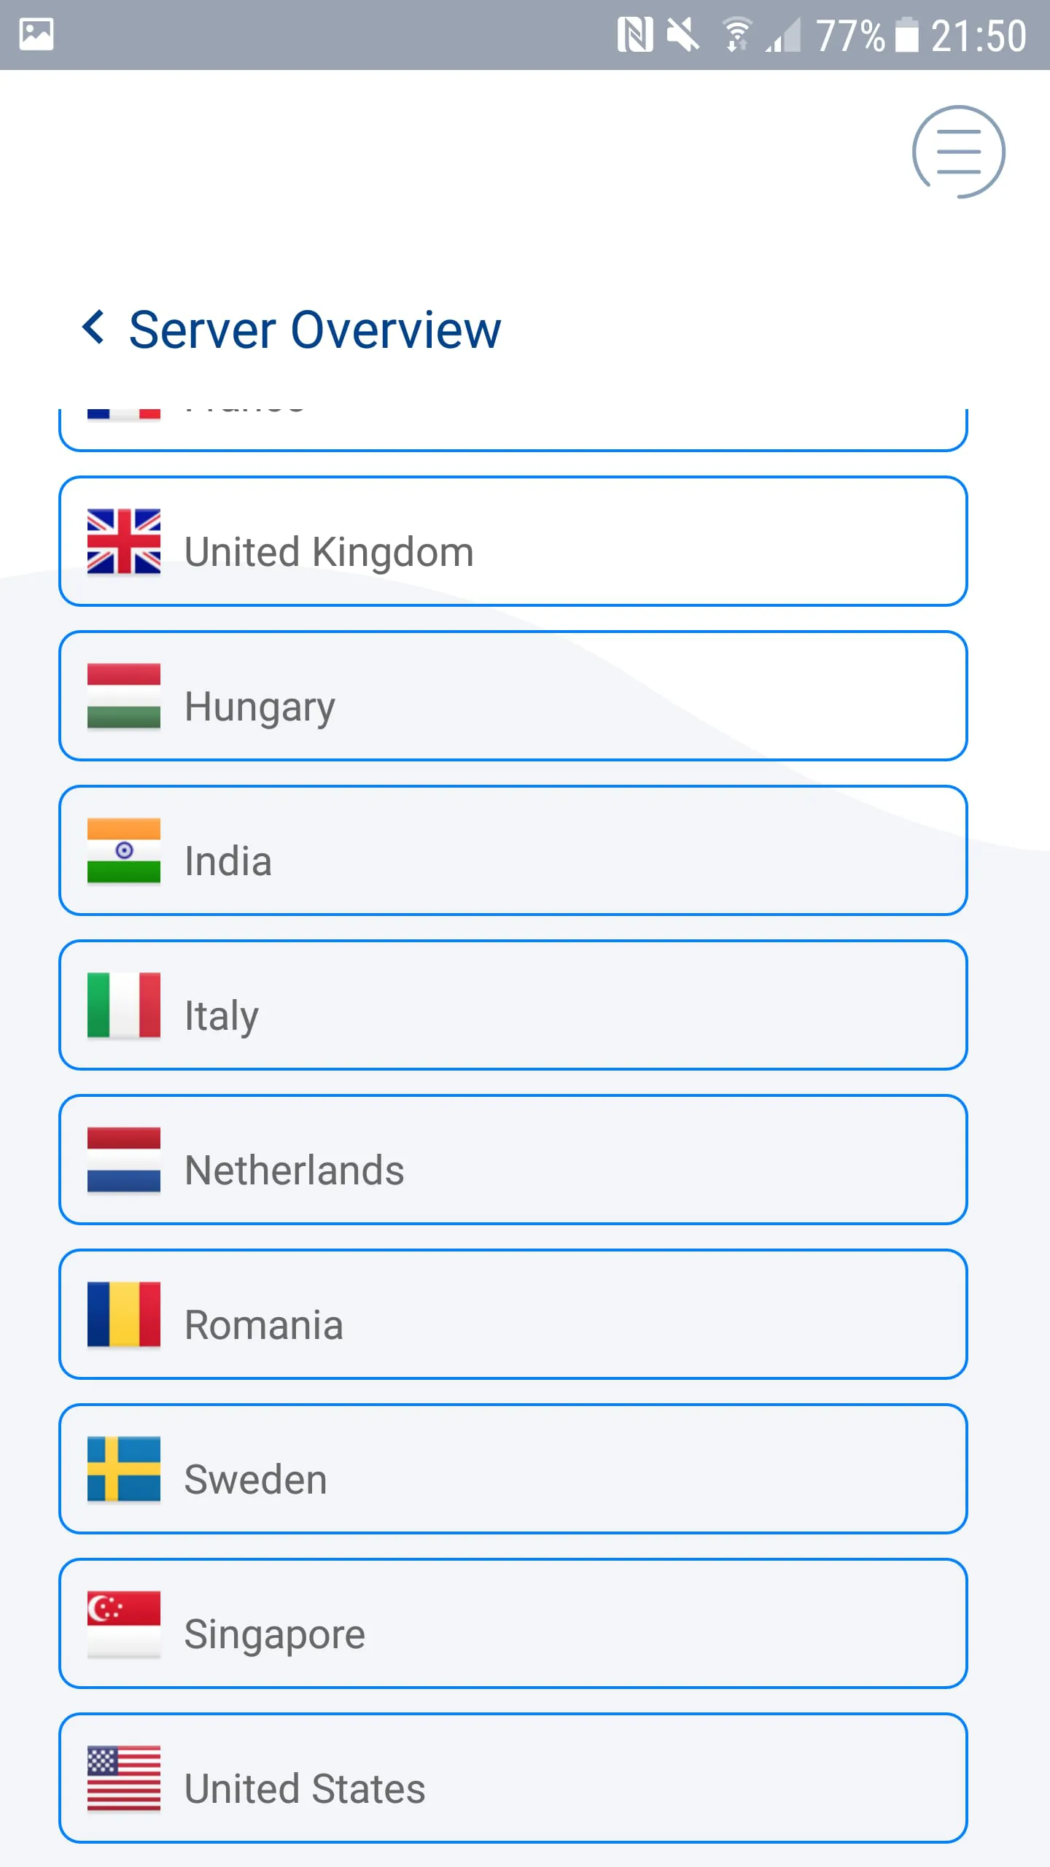Screen dimensions: 1050x1867
Task: Click the India flag icon
Action: 124,851
